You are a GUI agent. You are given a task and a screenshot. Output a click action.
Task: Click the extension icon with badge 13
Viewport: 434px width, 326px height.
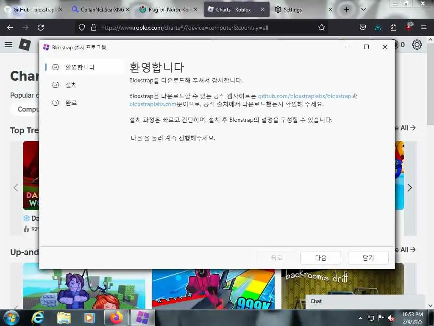[409, 27]
